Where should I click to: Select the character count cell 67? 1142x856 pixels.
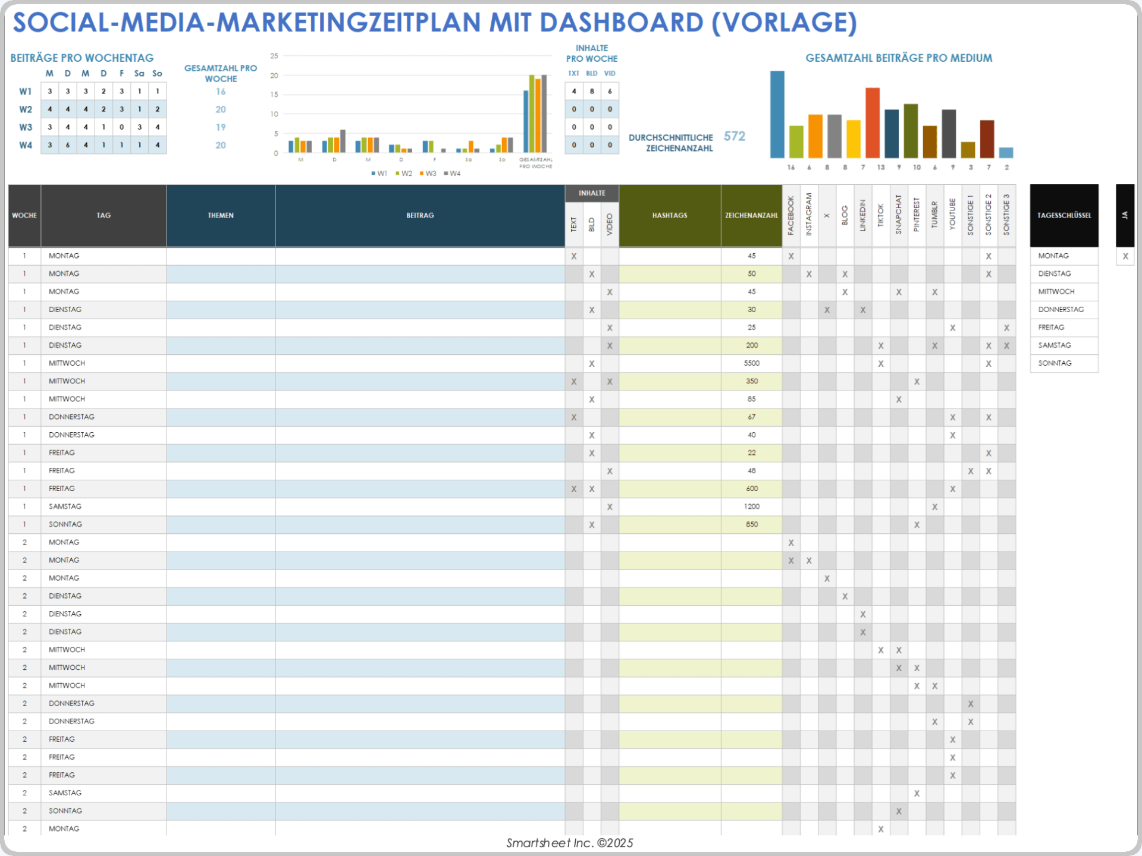751,417
